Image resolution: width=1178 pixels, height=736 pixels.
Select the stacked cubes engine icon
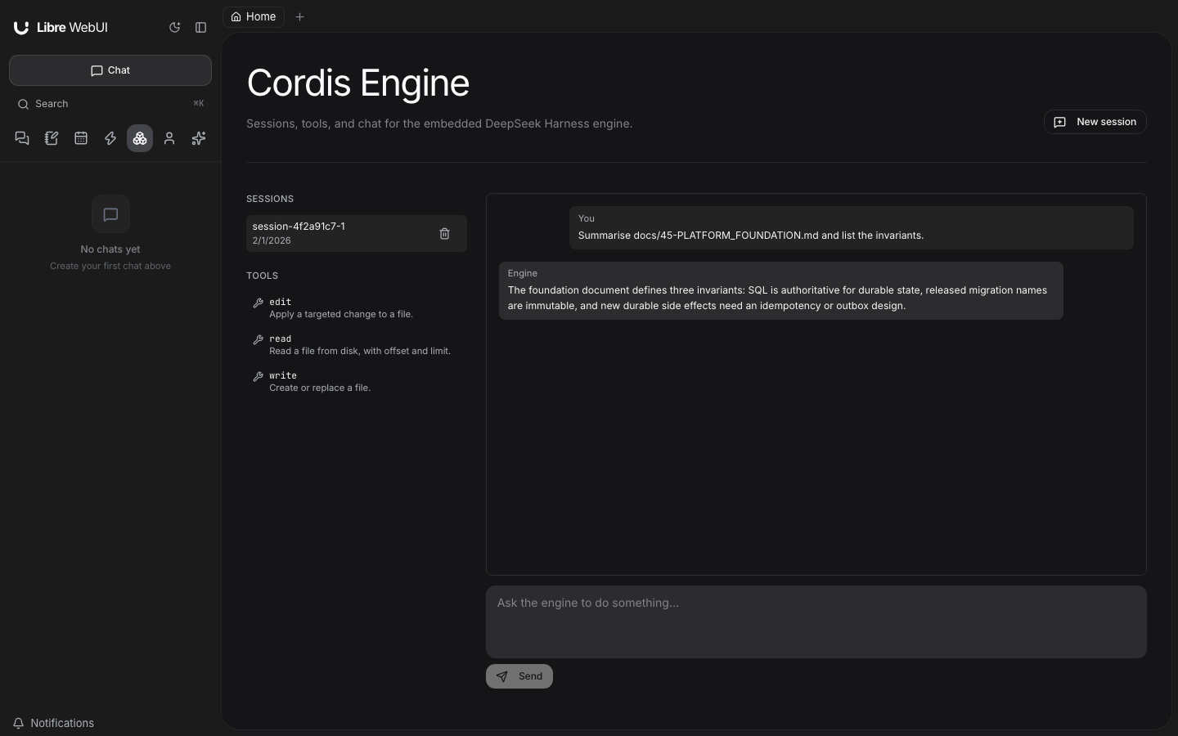coord(140,138)
